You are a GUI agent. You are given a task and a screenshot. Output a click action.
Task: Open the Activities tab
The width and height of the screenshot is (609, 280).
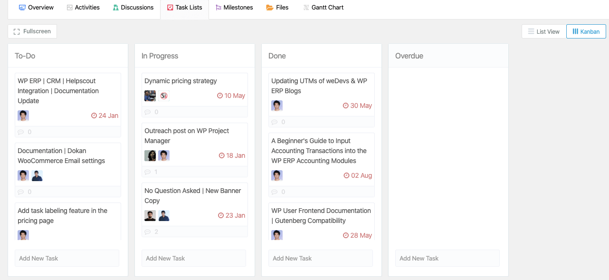tap(83, 7)
